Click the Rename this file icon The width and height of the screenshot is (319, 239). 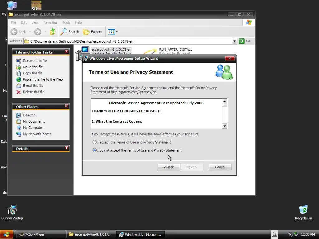coord(18,61)
